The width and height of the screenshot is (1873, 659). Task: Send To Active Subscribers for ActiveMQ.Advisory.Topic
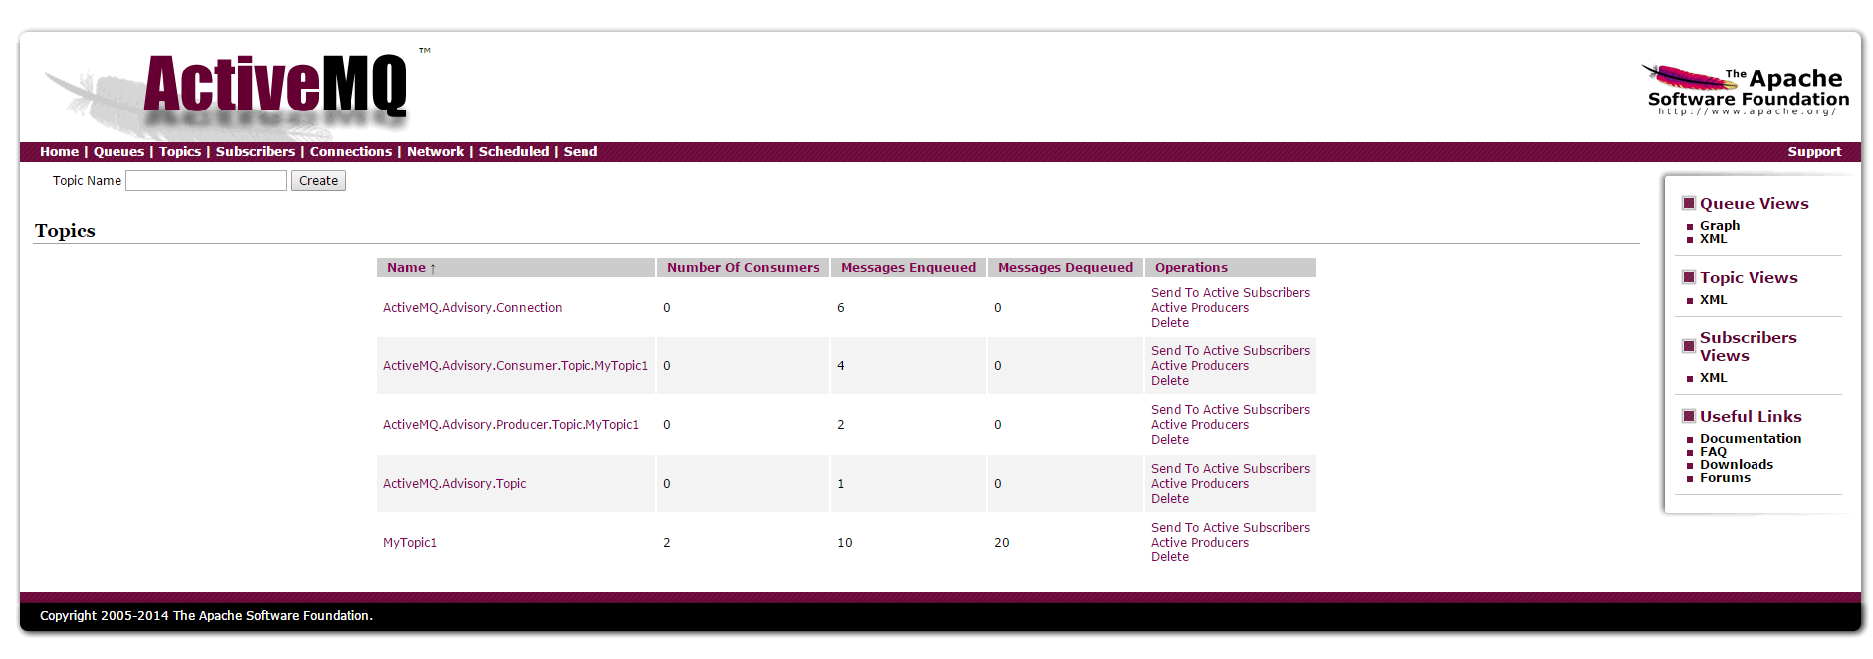[1231, 469]
